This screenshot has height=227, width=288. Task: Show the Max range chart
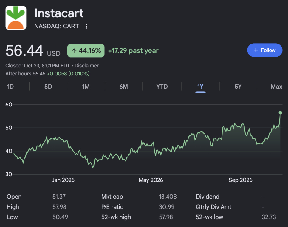click(276, 87)
